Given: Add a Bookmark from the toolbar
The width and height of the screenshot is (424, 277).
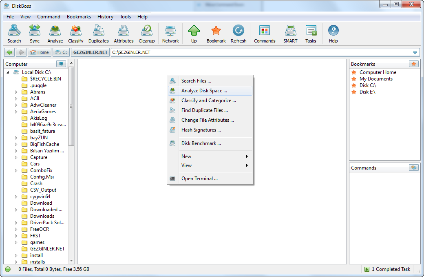Looking at the screenshot, I should point(216,34).
